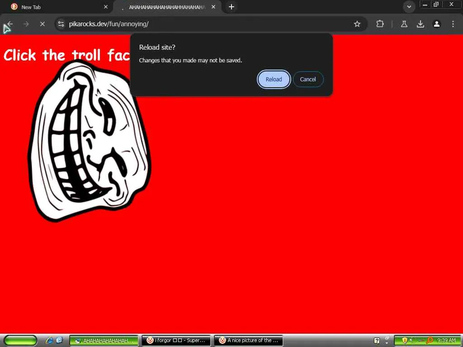Select the AHAHAHAHAHA browser tab
The image size is (463, 347).
tap(167, 7)
